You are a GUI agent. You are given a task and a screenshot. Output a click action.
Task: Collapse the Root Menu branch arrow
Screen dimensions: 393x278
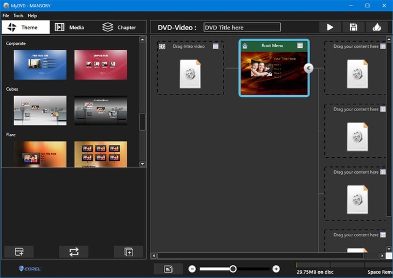coord(309,68)
